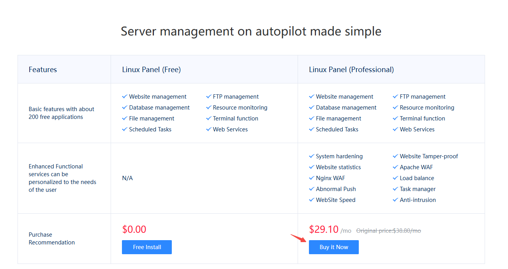Click the $0.00 free price
508x269 pixels.
[134, 229]
